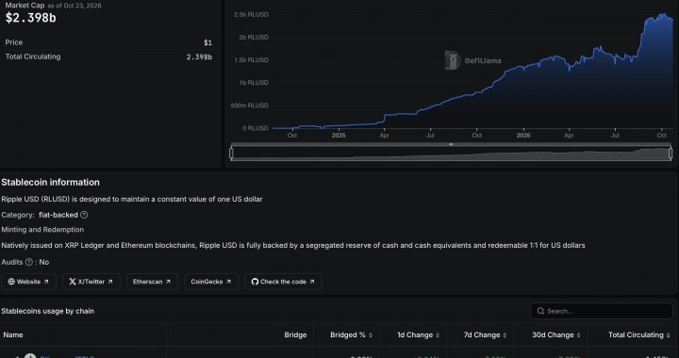The height and width of the screenshot is (358, 679).
Task: Grab the left chart range slider handle
Action: [x=231, y=153]
